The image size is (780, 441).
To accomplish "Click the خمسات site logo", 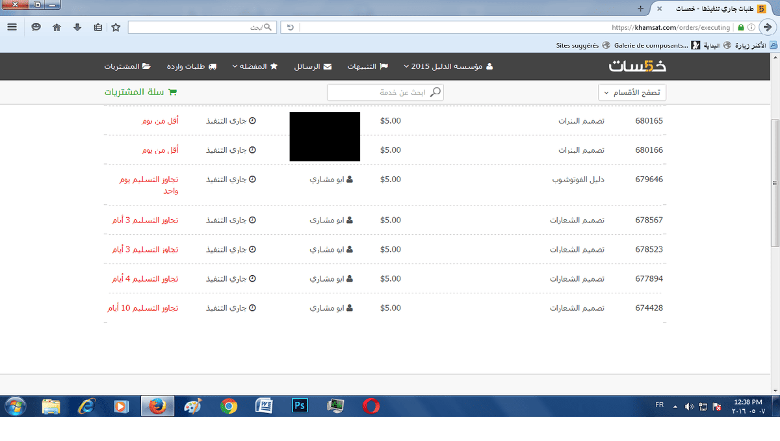I will click(638, 66).
